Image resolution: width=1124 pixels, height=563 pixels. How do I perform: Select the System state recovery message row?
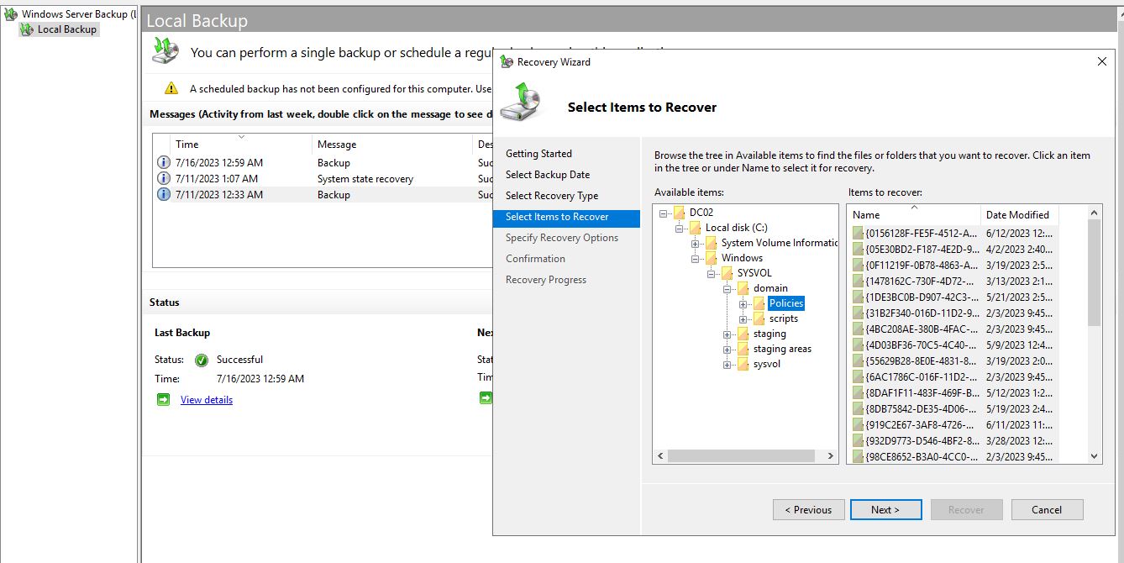323,178
